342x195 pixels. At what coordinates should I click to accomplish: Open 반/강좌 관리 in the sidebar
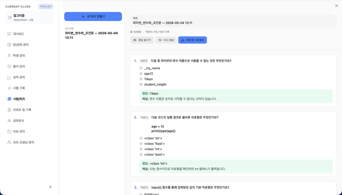coord(21,45)
